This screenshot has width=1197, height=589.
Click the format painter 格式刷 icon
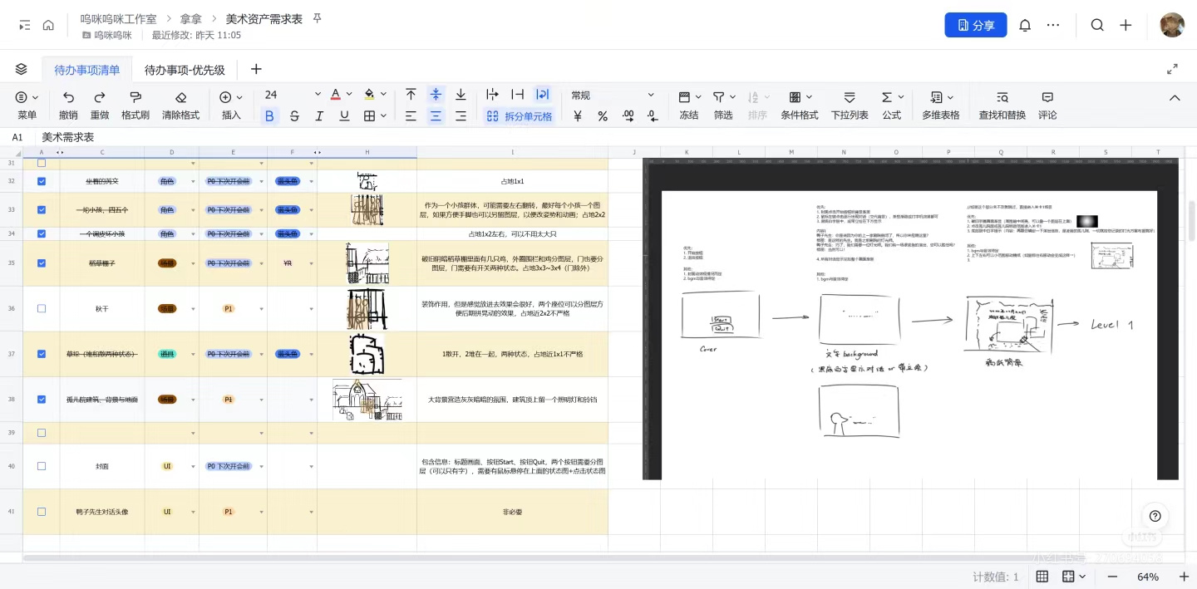point(135,96)
